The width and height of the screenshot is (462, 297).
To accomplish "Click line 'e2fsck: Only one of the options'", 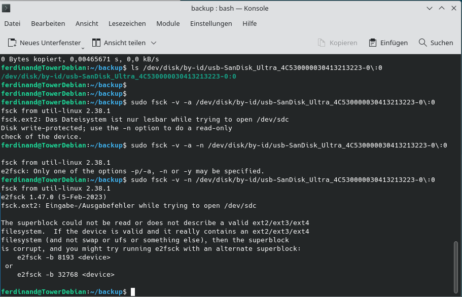I will point(132,171).
